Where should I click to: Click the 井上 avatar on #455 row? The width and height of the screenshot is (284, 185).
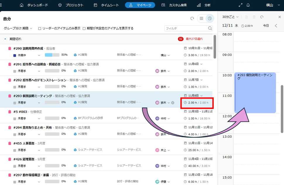click(157, 150)
